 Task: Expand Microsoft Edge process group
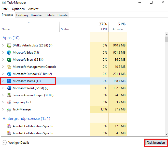(3, 53)
